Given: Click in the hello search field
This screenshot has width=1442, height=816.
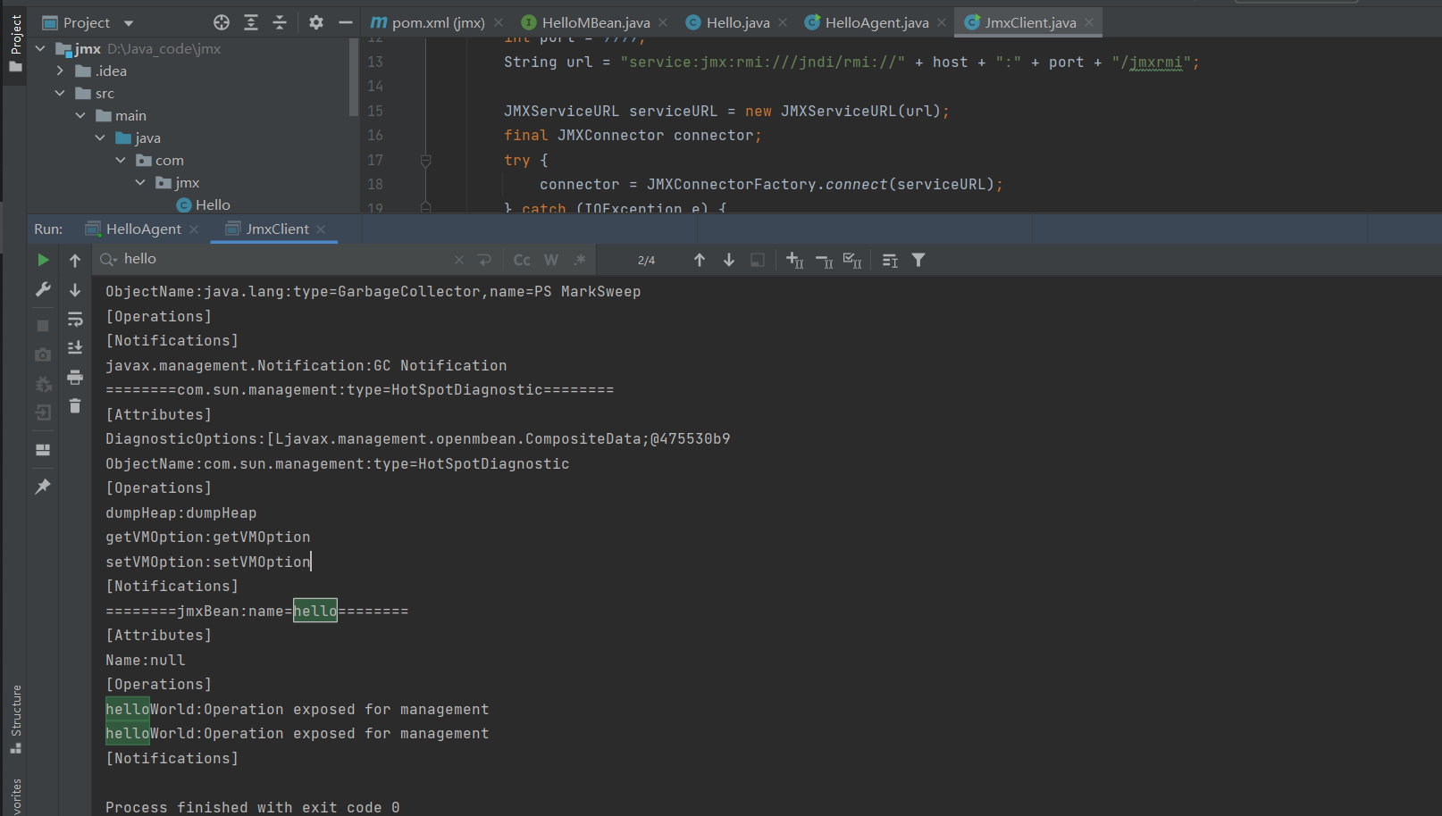Looking at the screenshot, I should (x=286, y=259).
